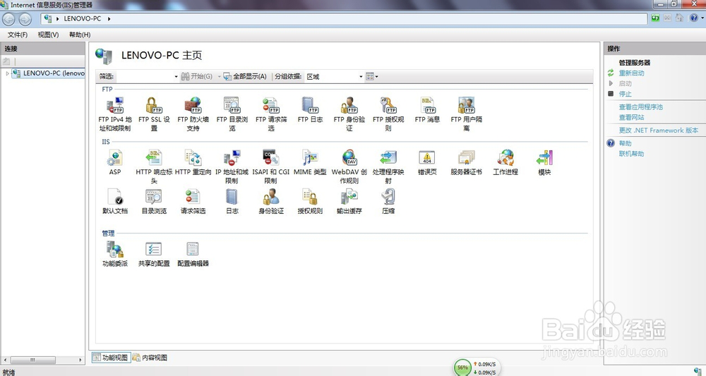Open FTP 用户隔离 feature
The width and height of the screenshot is (706, 376).
(x=467, y=114)
